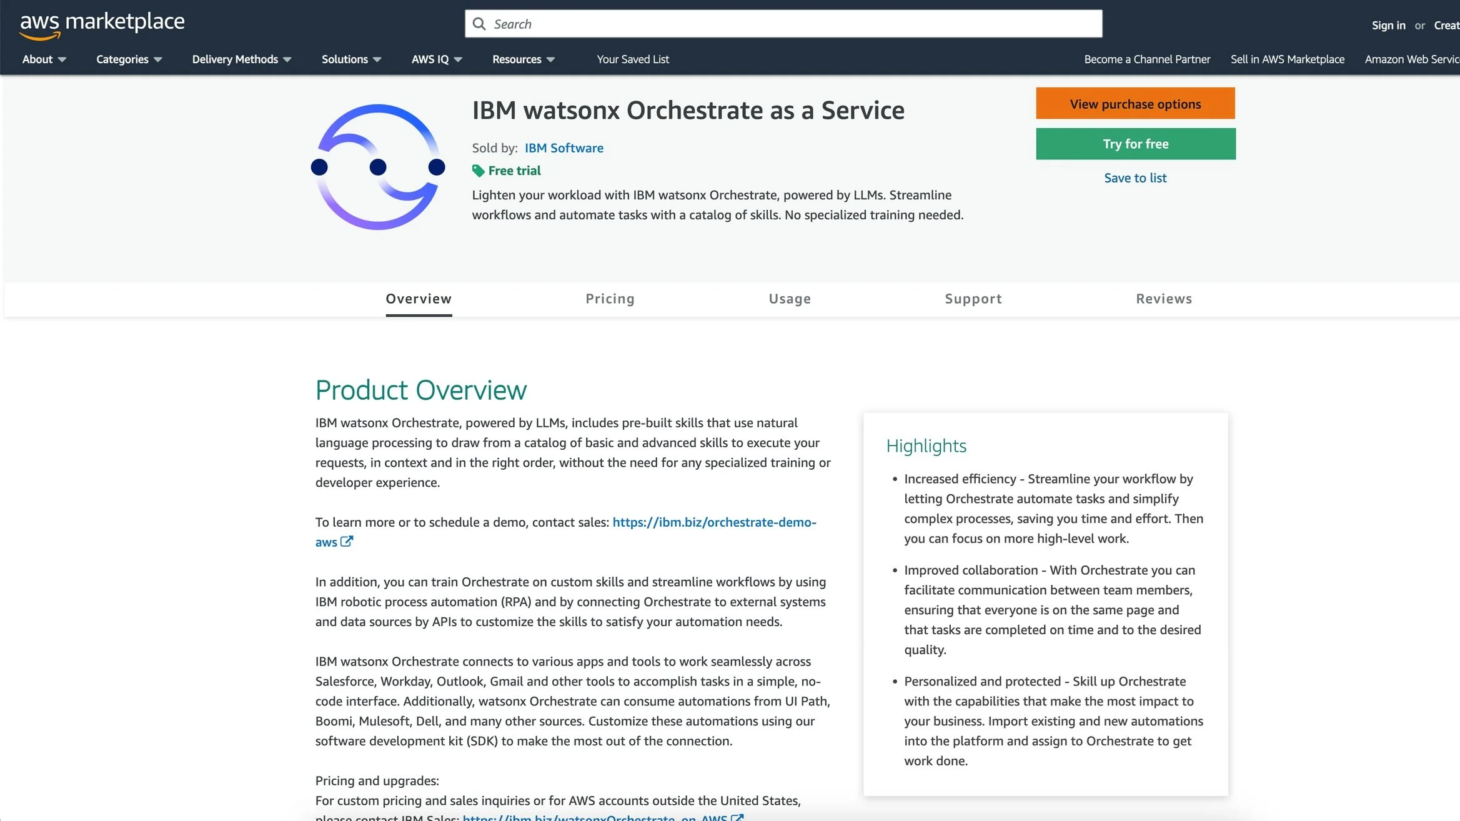Click the AWS Marketplace logo
Screen dimensions: 1460x821
(x=102, y=24)
